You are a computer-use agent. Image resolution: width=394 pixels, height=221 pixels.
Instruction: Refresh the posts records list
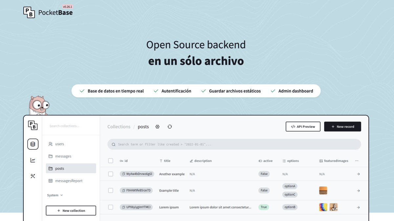click(170, 126)
